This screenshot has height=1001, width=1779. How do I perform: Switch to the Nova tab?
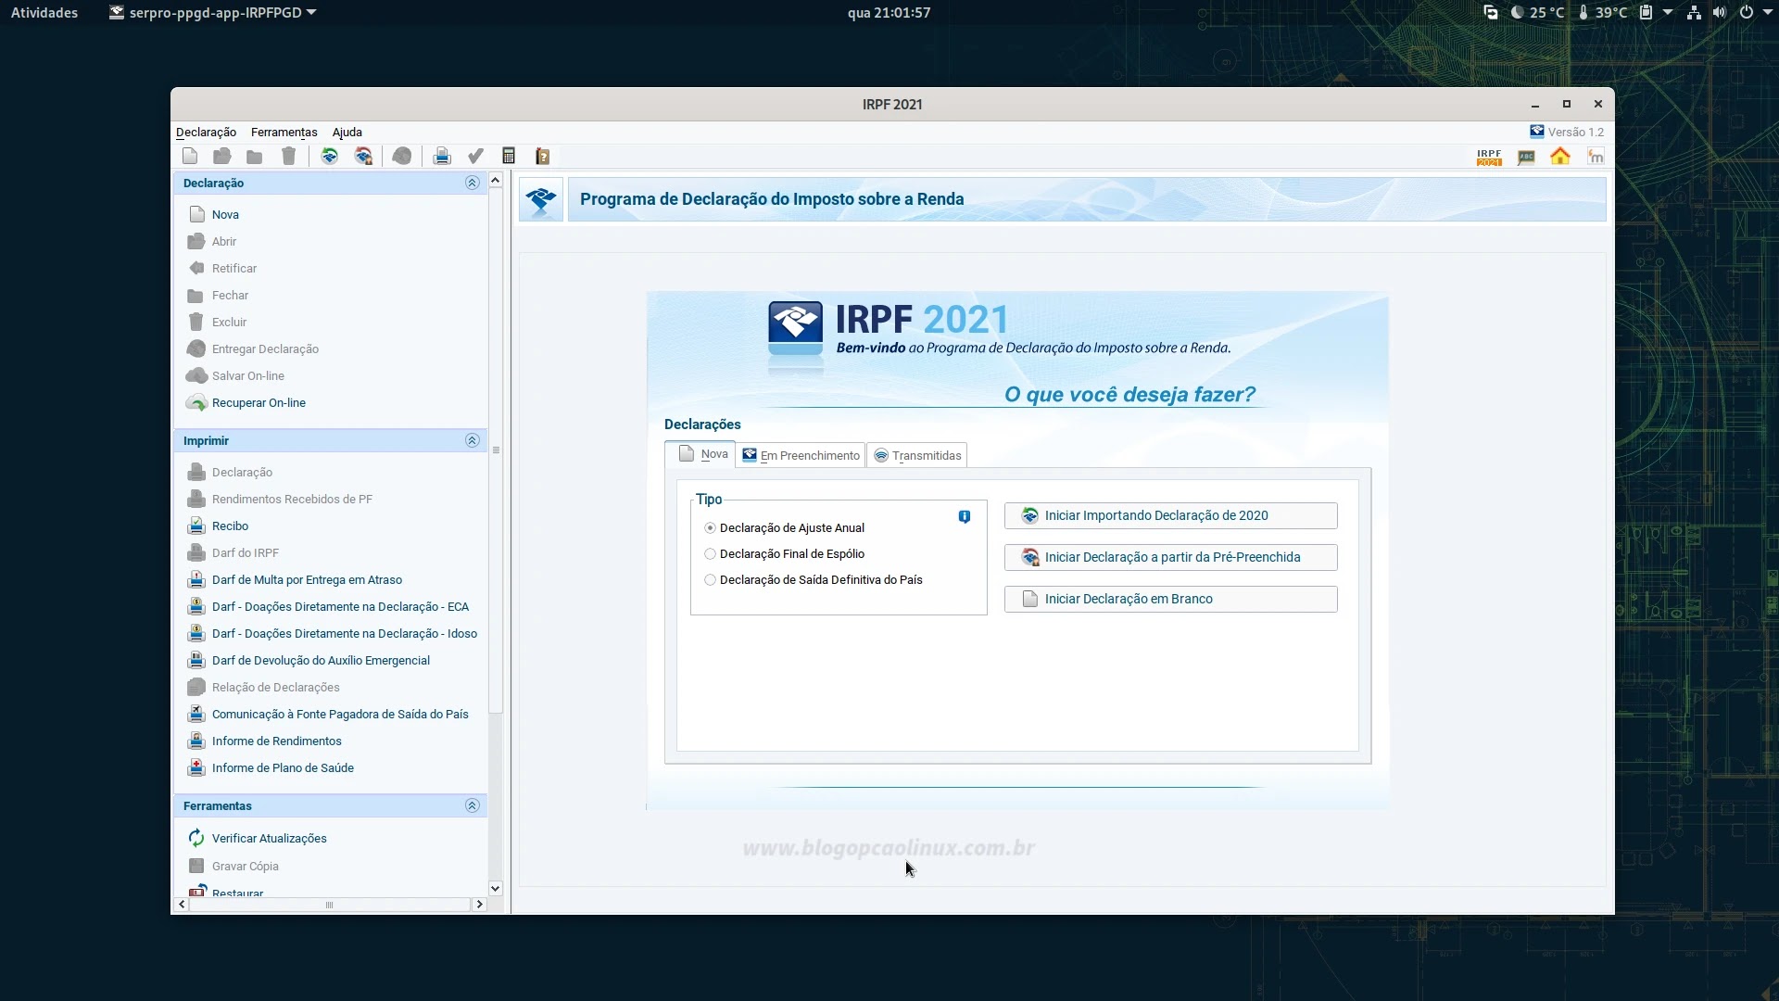tap(700, 454)
